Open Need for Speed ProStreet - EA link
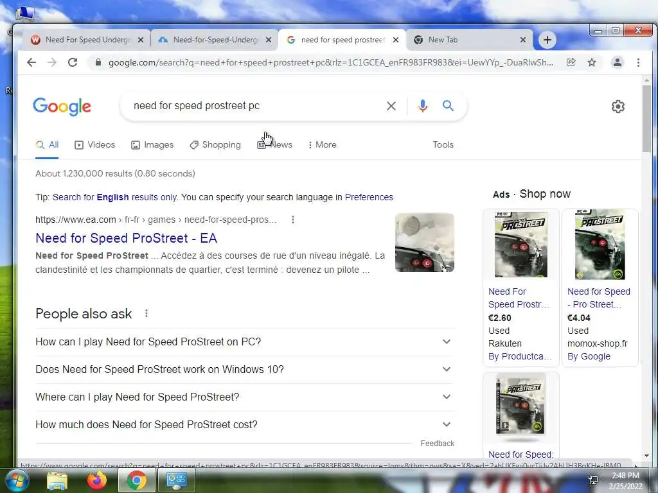 click(127, 238)
